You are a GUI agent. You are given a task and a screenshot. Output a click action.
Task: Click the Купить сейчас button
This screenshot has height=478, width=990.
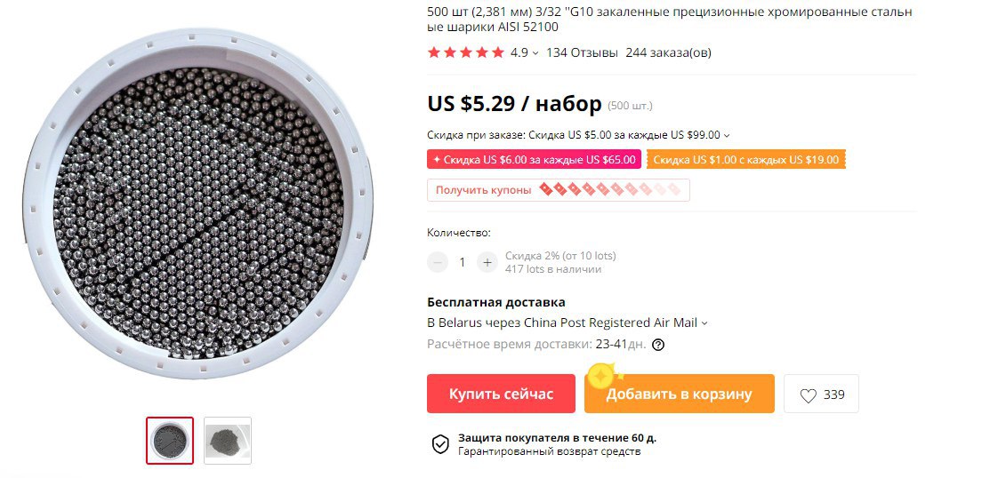(502, 394)
